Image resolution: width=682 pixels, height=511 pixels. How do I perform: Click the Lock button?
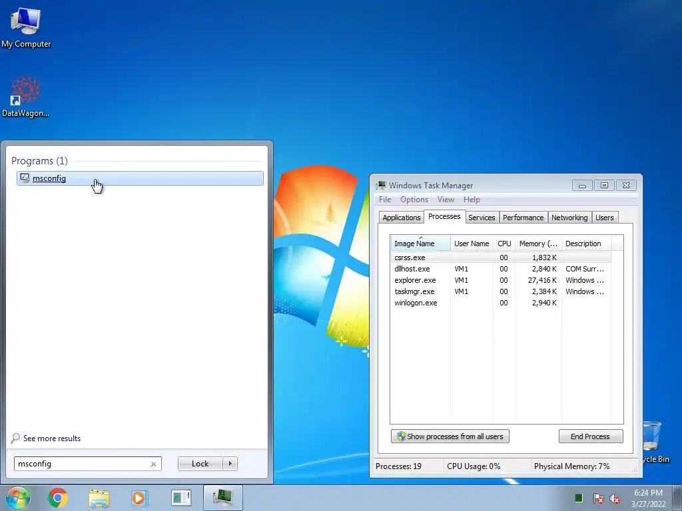pos(200,464)
